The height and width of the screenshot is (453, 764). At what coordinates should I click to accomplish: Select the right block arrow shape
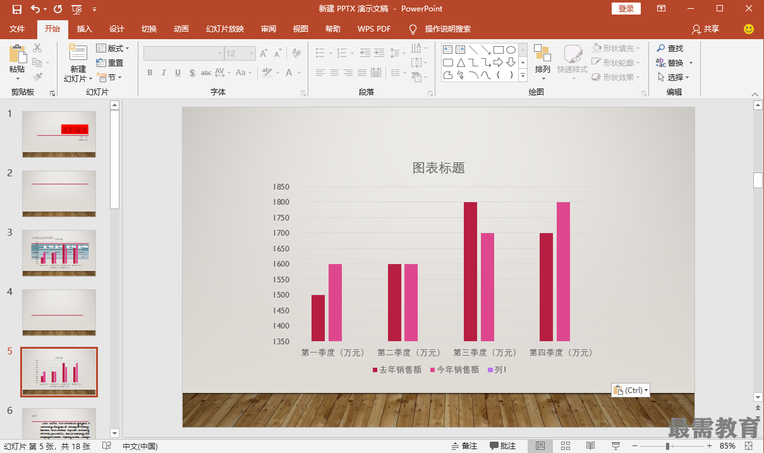click(x=498, y=63)
